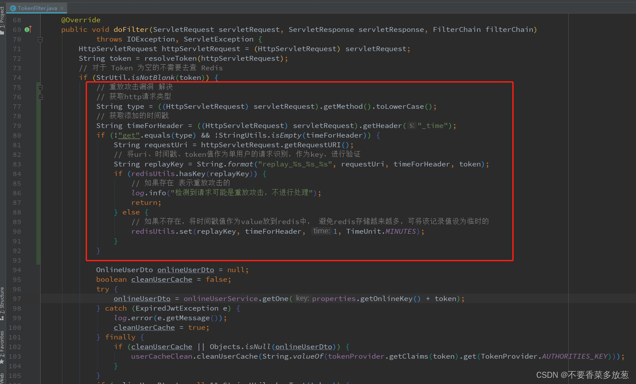Click the "_time" string literal

(433, 126)
